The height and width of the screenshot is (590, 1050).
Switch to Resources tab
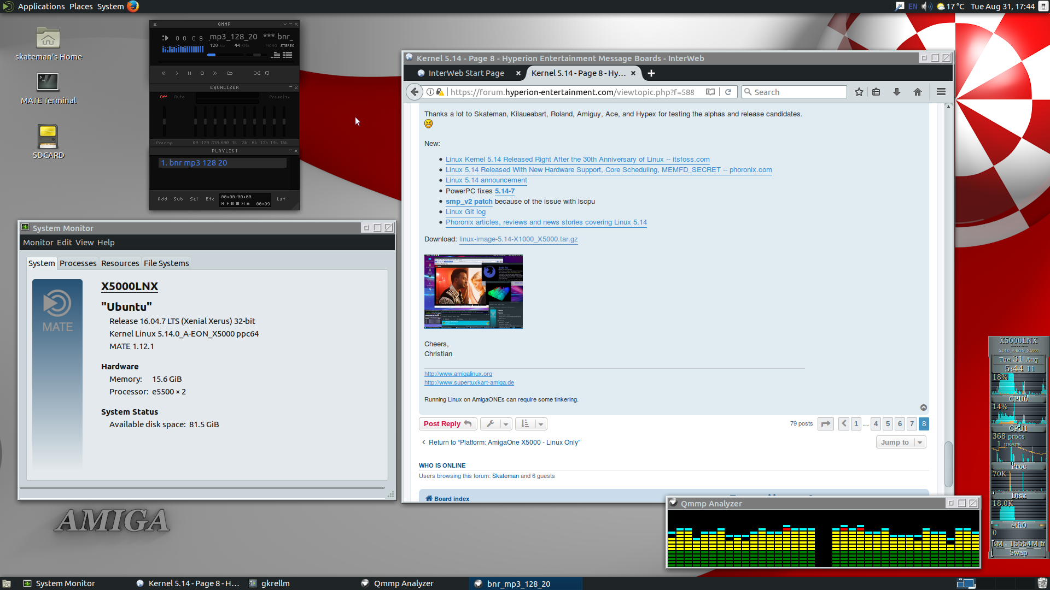pos(120,263)
